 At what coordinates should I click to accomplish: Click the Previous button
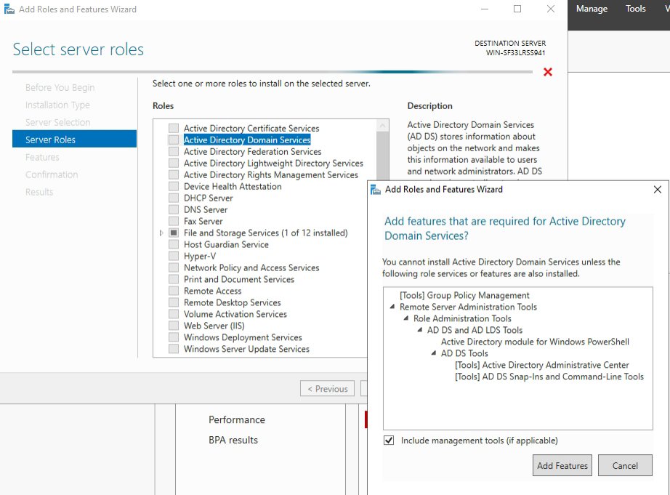pos(327,389)
